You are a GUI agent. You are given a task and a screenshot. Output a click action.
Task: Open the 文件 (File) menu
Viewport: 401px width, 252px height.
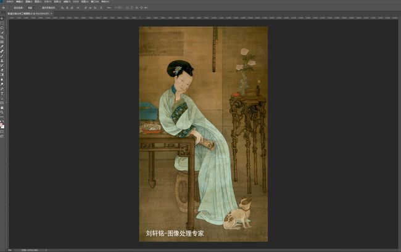point(10,1)
